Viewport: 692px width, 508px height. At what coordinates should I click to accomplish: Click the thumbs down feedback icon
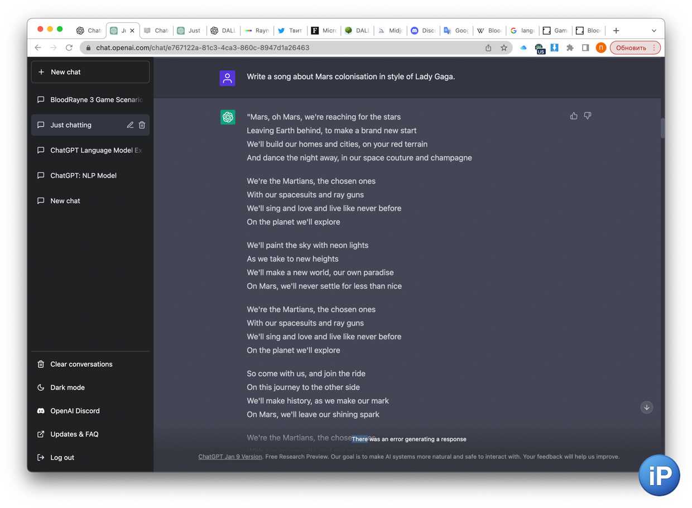(x=588, y=116)
